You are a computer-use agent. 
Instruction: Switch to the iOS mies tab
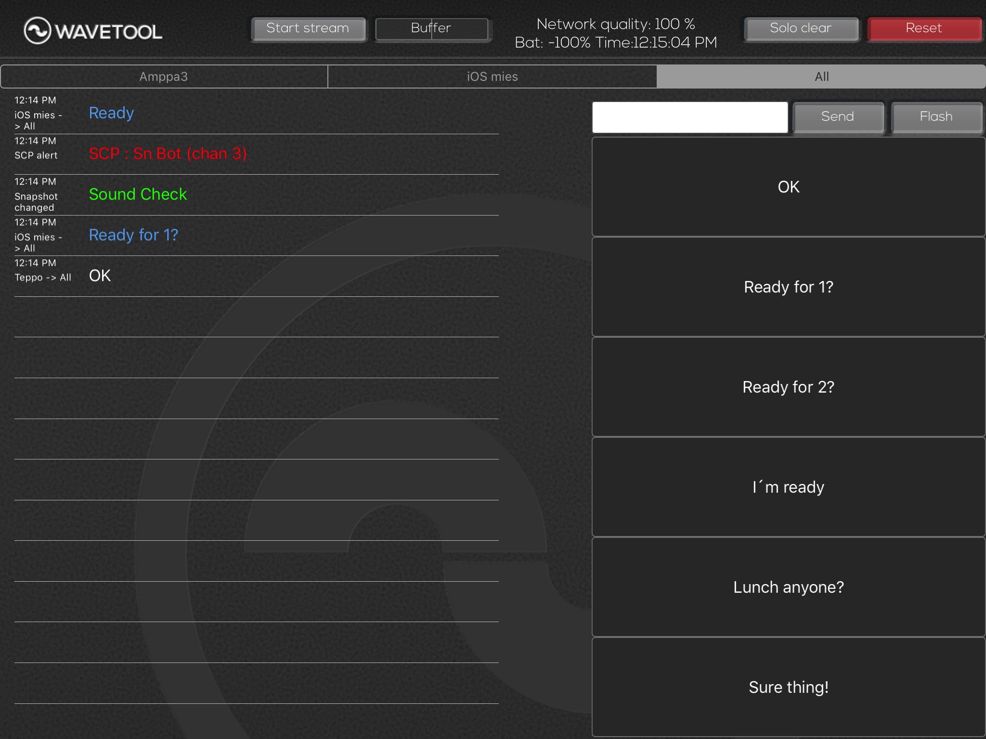click(x=492, y=76)
